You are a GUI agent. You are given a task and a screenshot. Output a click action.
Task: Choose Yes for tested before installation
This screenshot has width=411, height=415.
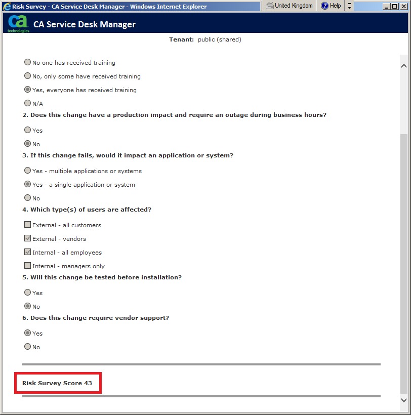(x=27, y=293)
